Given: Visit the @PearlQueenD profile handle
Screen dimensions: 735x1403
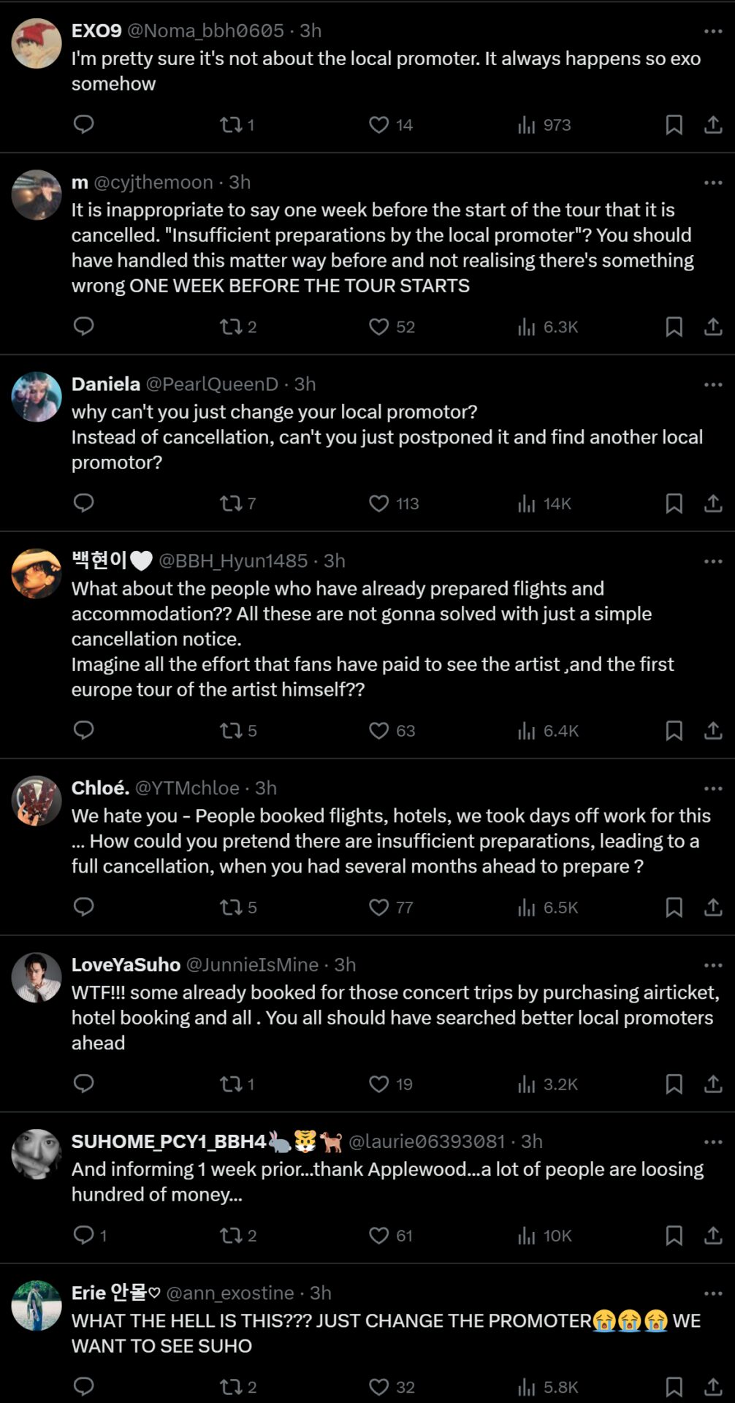Looking at the screenshot, I should click(212, 384).
